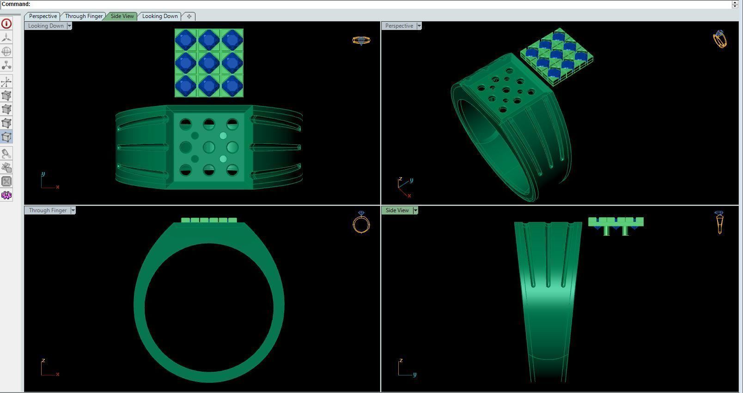Open the Perspective viewport dropdown arrow
The image size is (743, 393).
coord(419,26)
